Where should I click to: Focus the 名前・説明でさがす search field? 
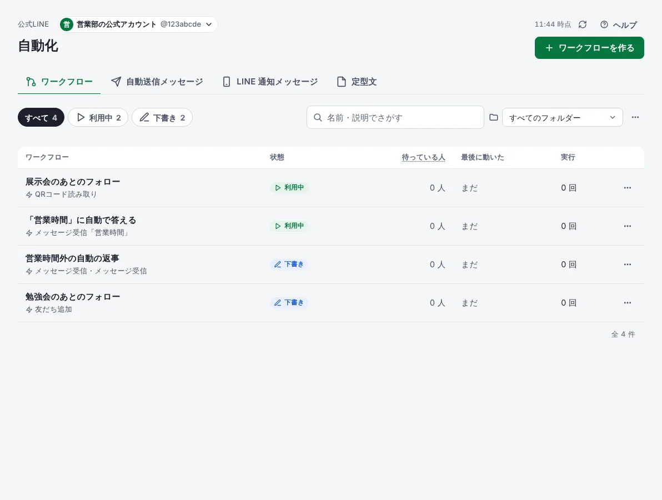(395, 117)
